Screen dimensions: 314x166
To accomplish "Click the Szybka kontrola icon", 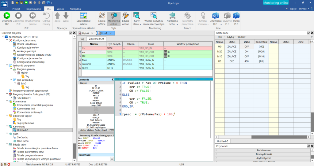I will (x=203, y=16).
